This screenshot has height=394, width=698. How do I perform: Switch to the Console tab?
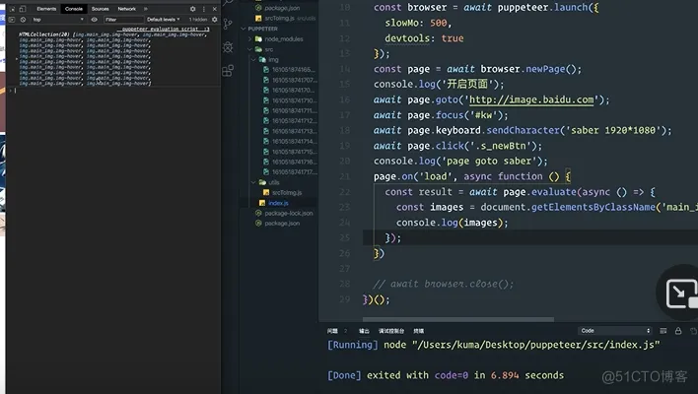74,9
